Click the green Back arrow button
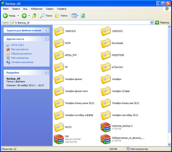The image size is (172, 152). pos(6,15)
